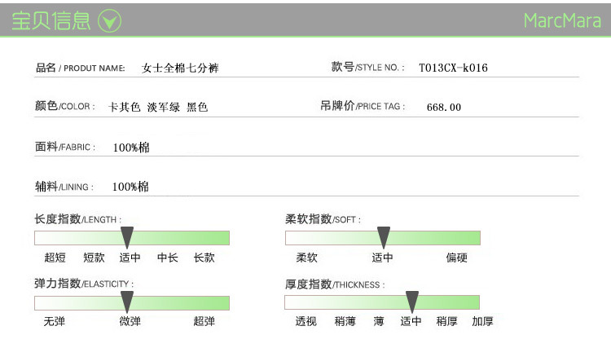
Task: Click the 卡其色 color option text
Action: coord(125,107)
